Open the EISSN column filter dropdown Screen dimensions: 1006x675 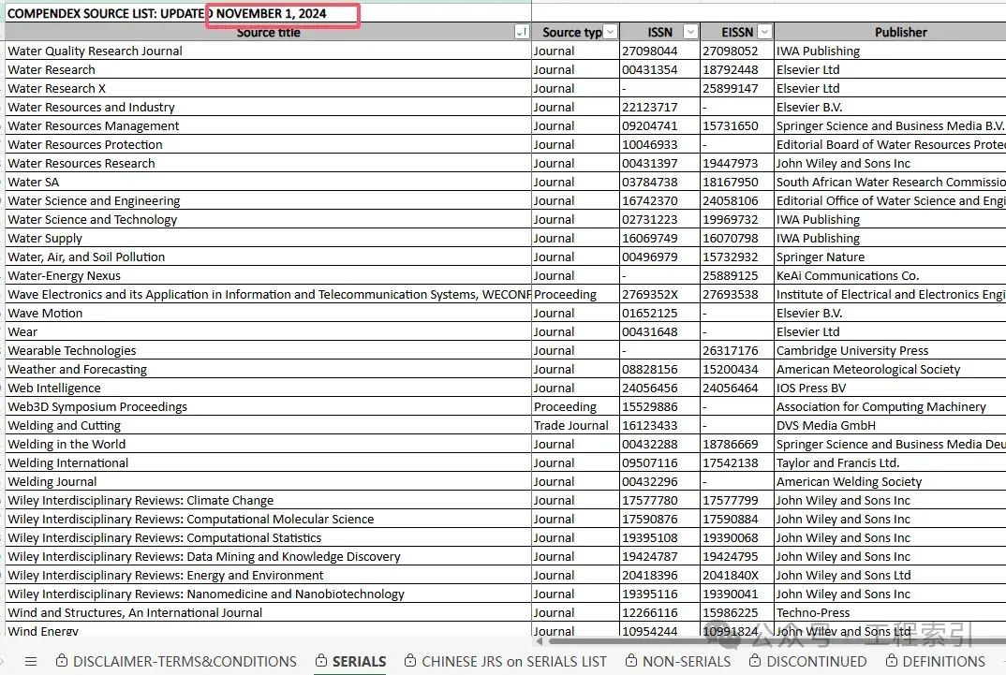(x=764, y=32)
